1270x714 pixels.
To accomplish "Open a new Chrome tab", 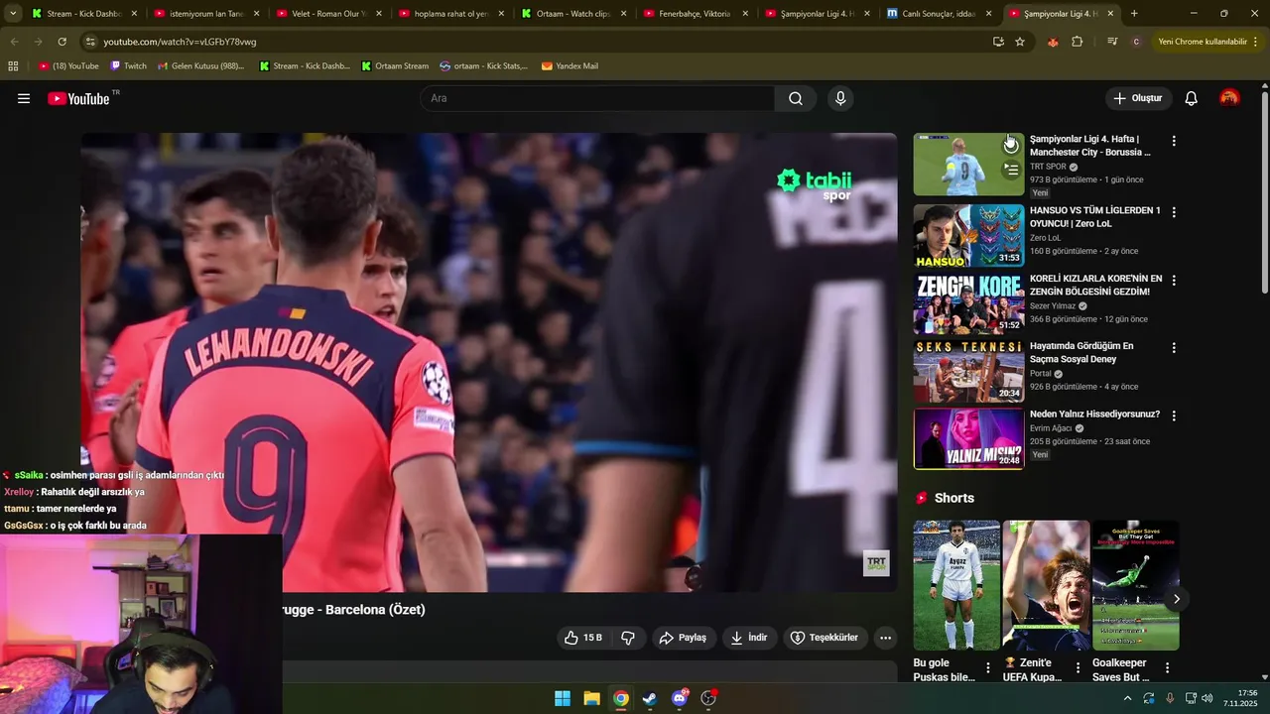I will pyautogui.click(x=1134, y=14).
